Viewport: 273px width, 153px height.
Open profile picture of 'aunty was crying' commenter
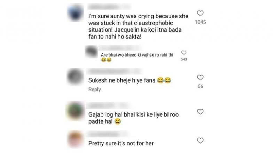tap(75, 12)
